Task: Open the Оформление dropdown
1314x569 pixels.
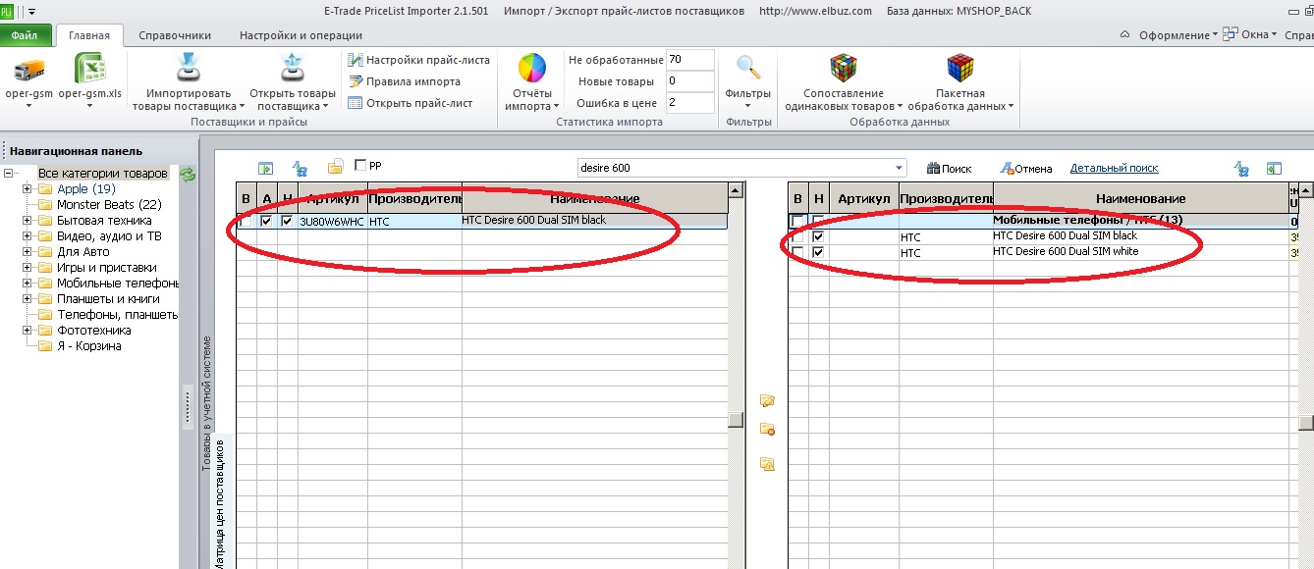Action: pos(1178,35)
